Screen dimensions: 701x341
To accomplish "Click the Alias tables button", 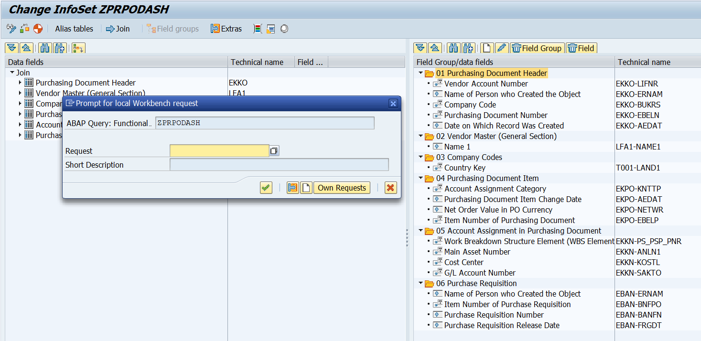I will click(x=74, y=29).
